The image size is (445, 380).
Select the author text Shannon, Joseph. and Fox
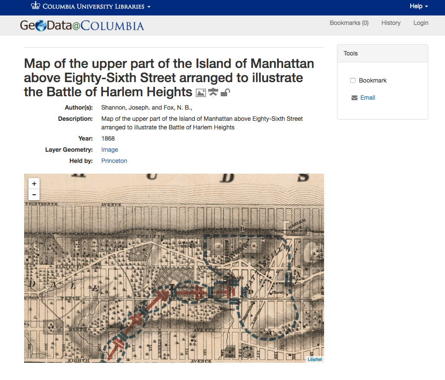tap(147, 107)
